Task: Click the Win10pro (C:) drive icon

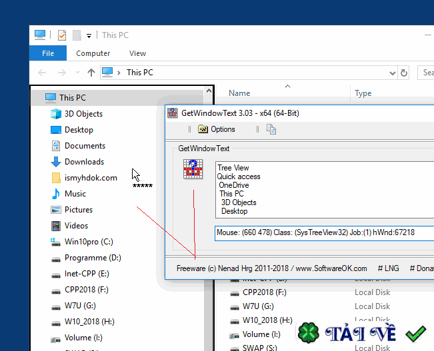Action: [55, 242]
